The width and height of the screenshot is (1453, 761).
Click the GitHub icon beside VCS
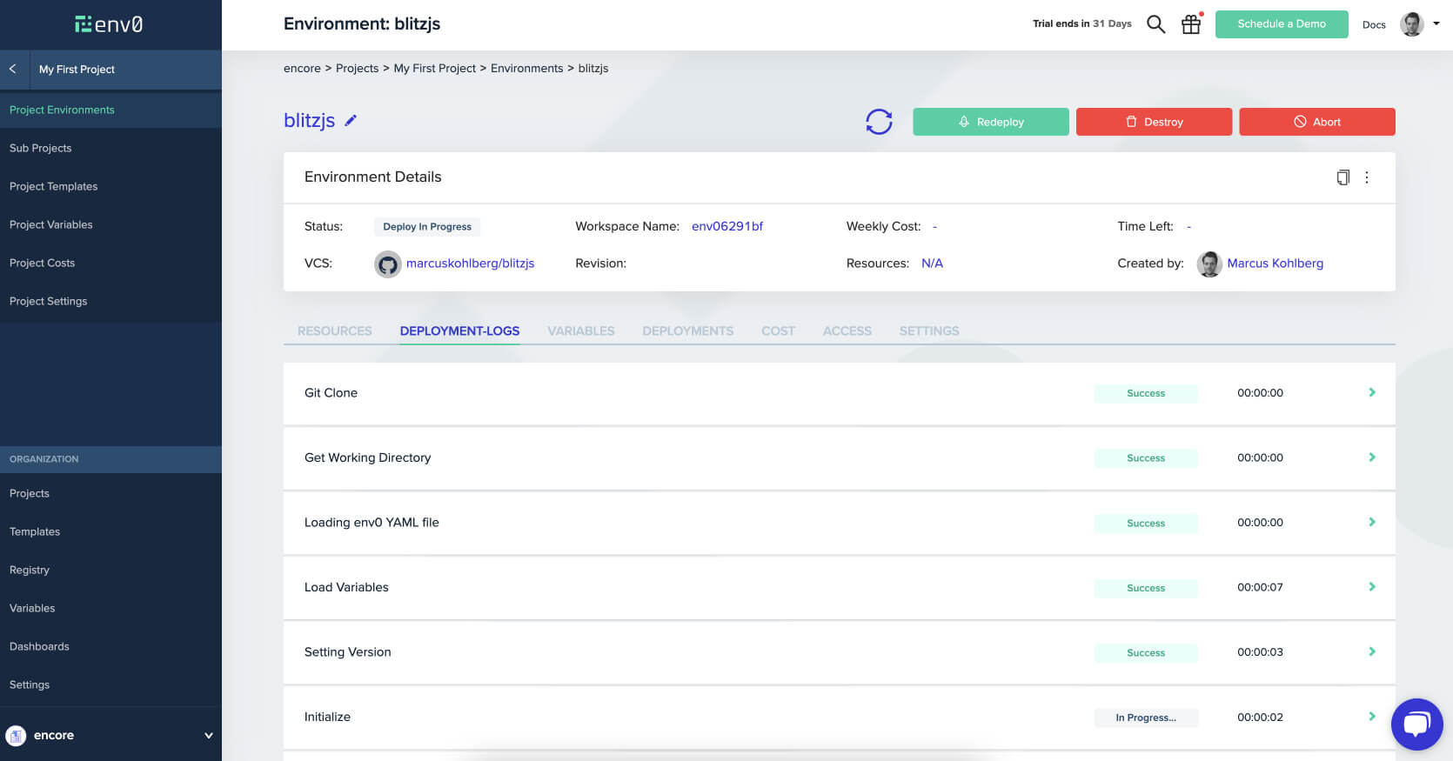[x=387, y=264]
